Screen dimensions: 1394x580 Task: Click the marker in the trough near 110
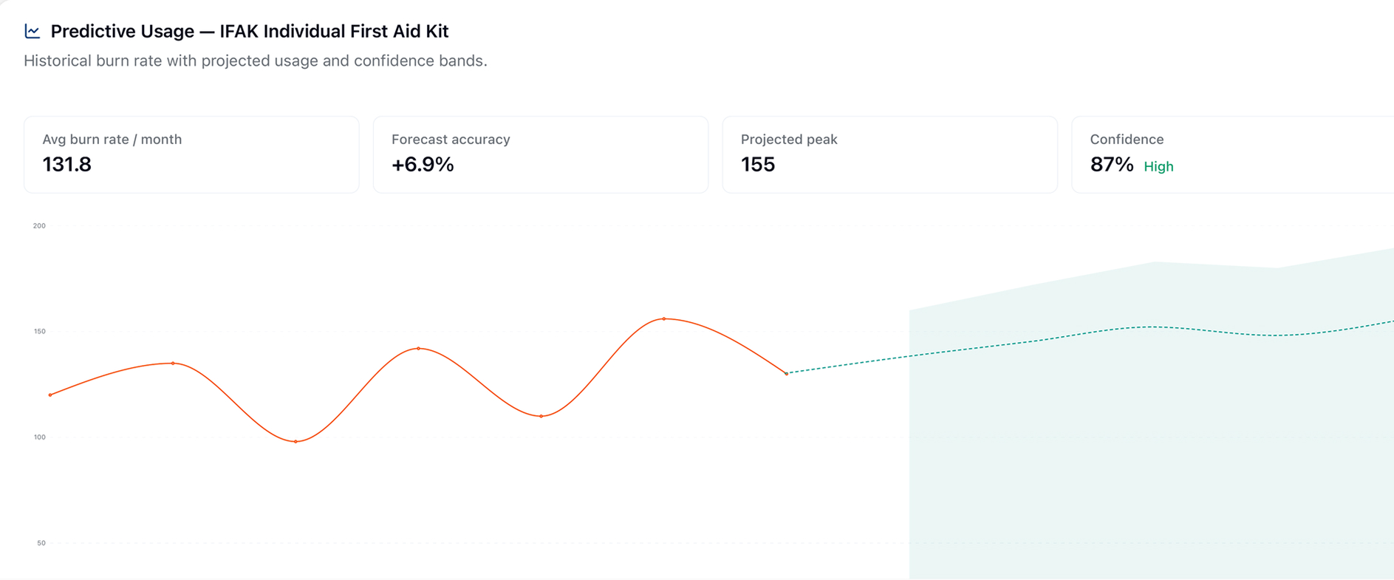tap(541, 415)
